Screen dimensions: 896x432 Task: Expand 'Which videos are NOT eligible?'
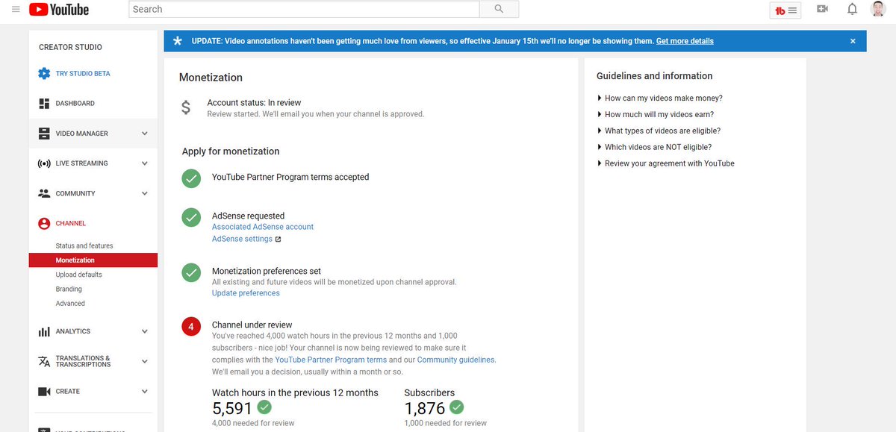(x=654, y=147)
